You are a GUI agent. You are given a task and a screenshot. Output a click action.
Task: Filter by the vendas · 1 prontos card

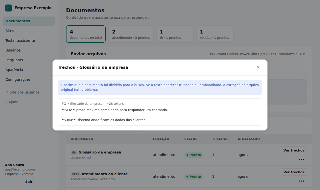click(215, 34)
